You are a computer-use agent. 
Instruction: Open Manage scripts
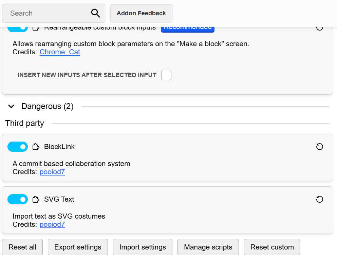[208, 247]
